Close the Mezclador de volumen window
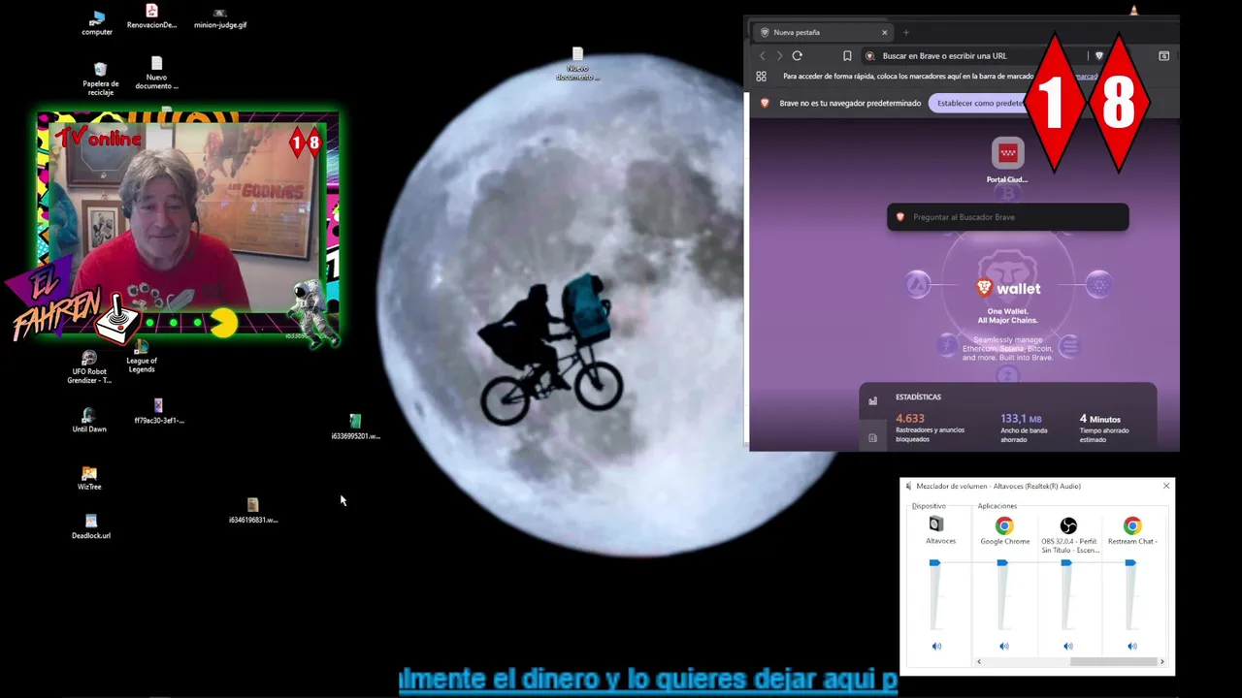The image size is (1242, 698). click(1166, 486)
